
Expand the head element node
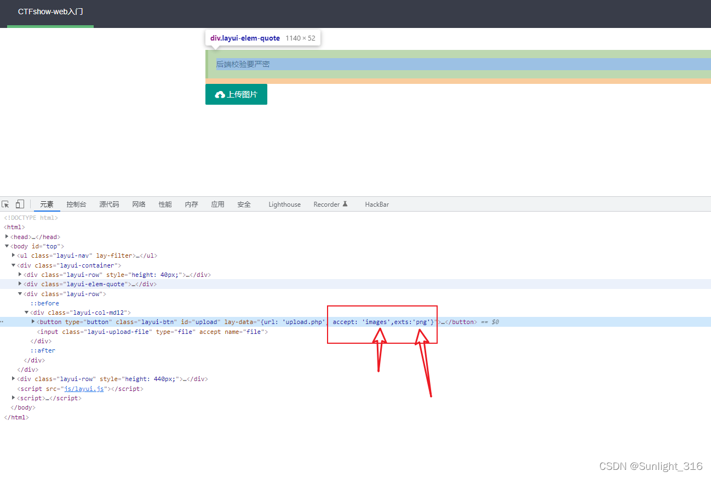[x=7, y=236]
